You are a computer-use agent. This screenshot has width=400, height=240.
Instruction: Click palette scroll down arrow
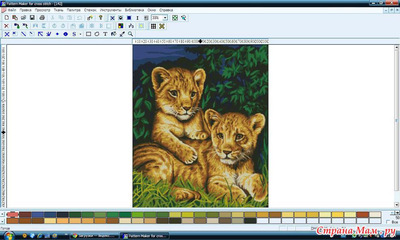pyautogui.click(x=2, y=221)
